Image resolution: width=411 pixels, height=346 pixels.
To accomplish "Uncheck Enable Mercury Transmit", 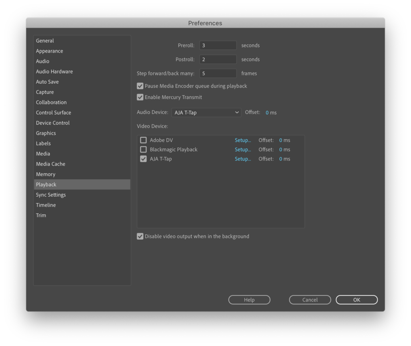I will [140, 97].
